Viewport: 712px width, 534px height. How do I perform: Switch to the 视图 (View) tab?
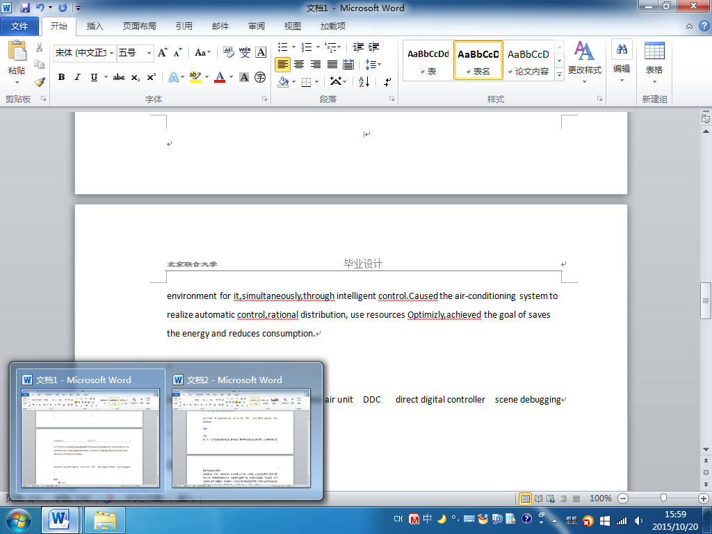coord(293,26)
